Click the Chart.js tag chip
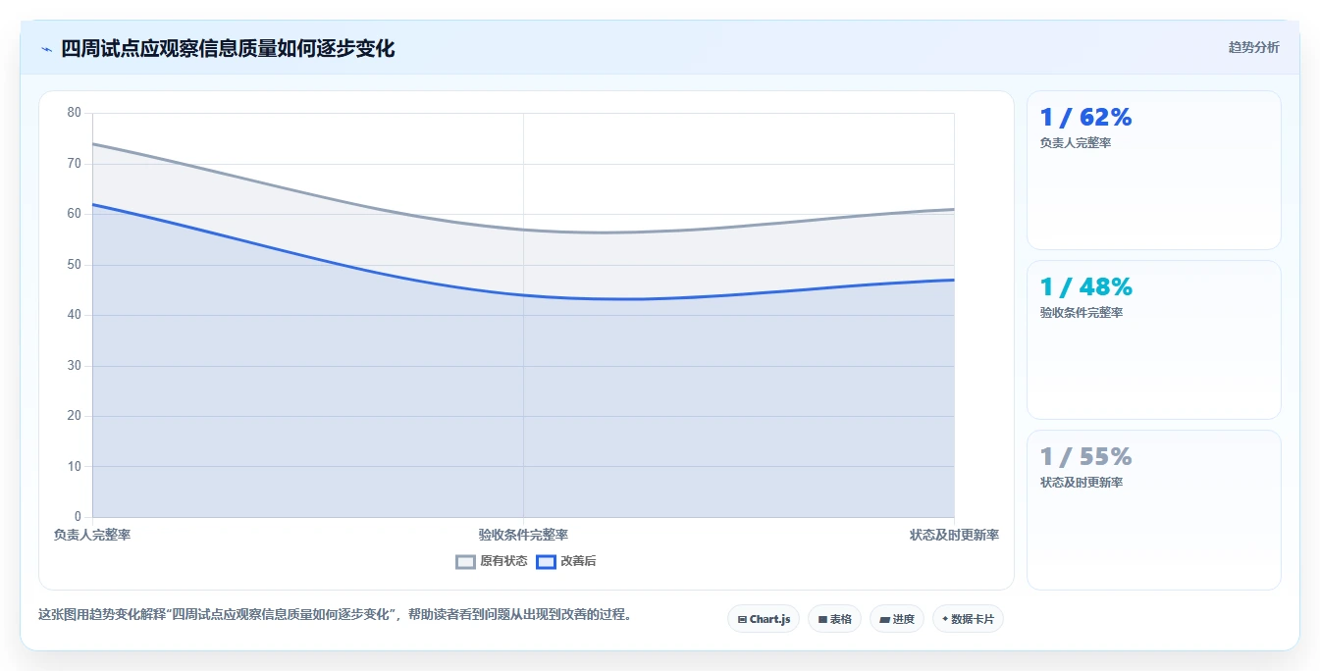1320x671 pixels. [x=764, y=619]
